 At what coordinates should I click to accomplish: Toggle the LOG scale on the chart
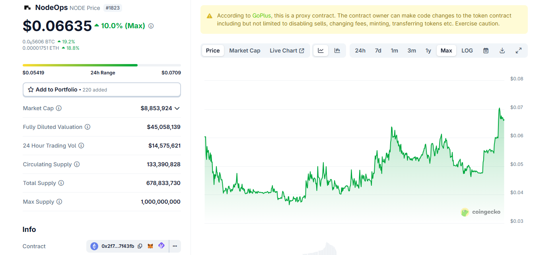[x=467, y=51]
